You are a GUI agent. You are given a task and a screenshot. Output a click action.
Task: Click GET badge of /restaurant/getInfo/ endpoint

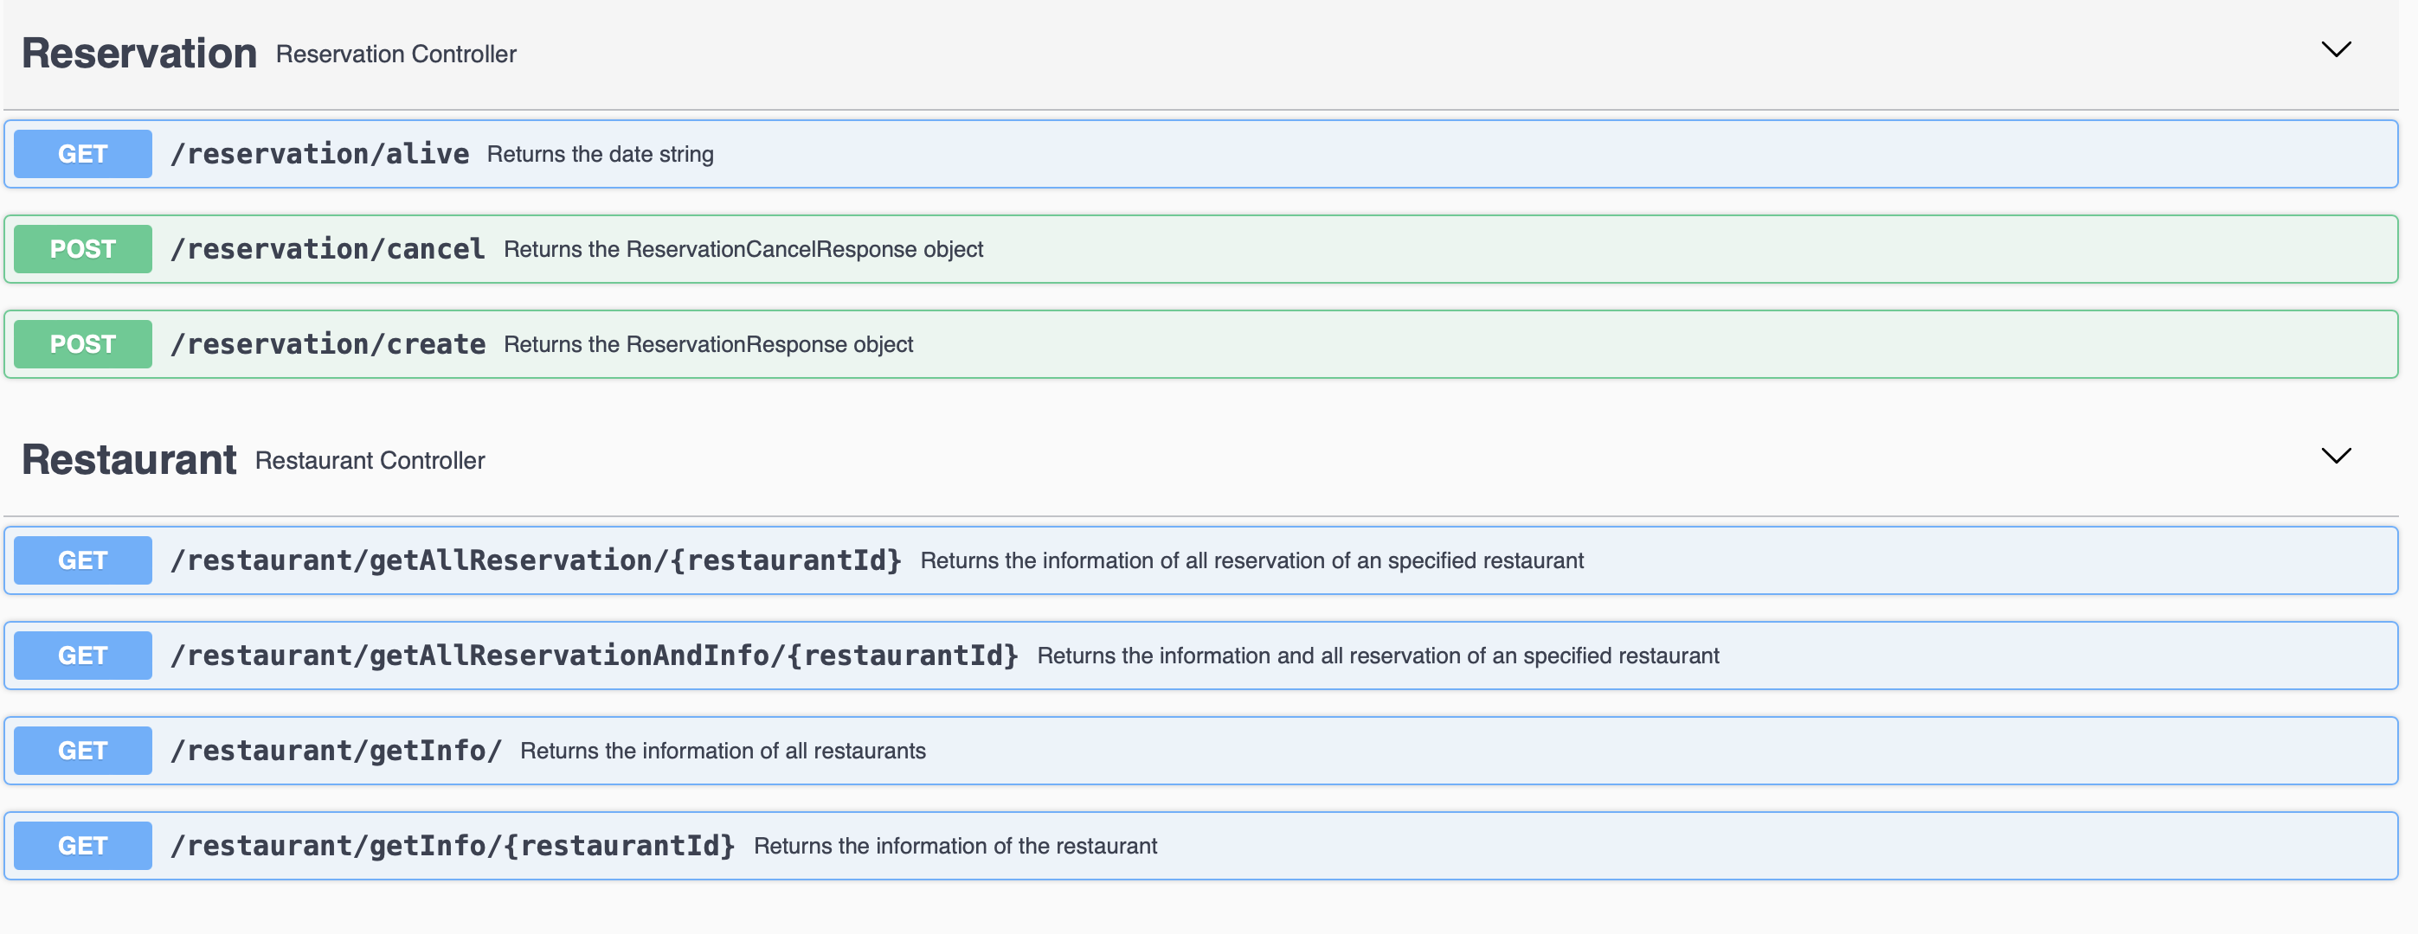click(82, 752)
